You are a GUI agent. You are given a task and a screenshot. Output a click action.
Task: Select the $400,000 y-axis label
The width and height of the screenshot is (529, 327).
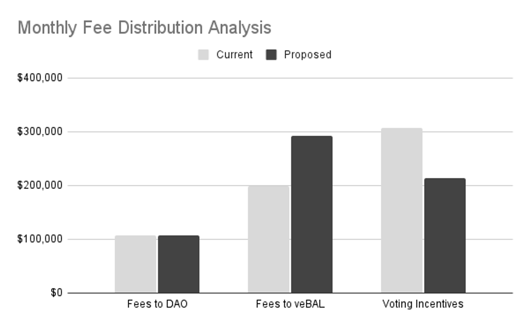tap(40, 78)
